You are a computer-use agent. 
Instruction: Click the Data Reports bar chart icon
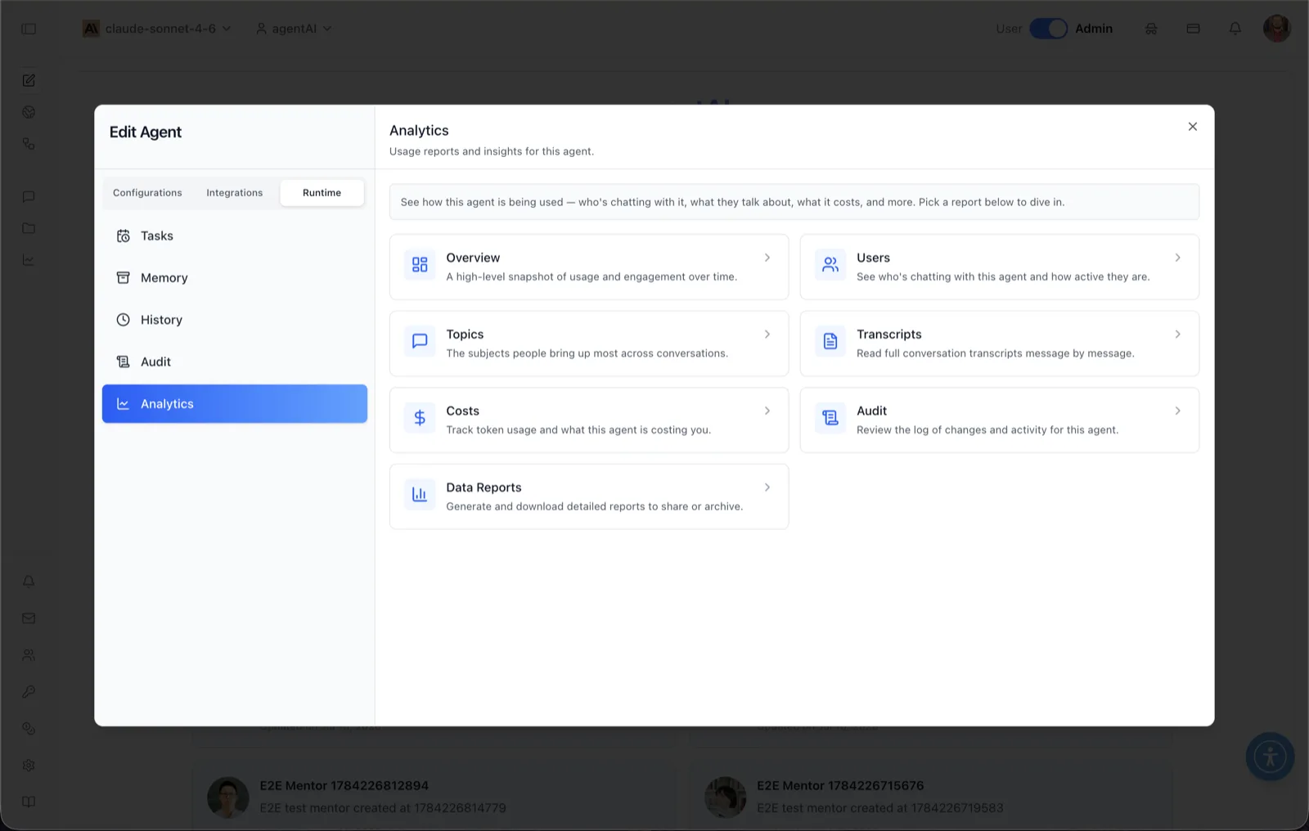[x=420, y=494]
